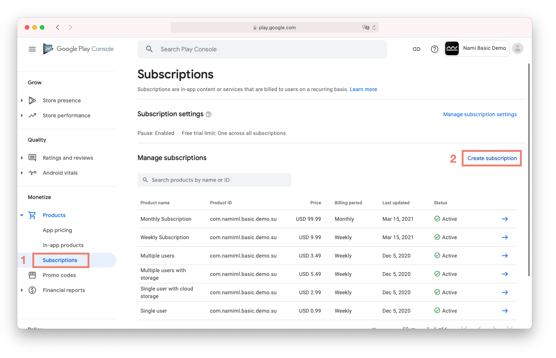Click the Store performance trend icon

(32, 115)
